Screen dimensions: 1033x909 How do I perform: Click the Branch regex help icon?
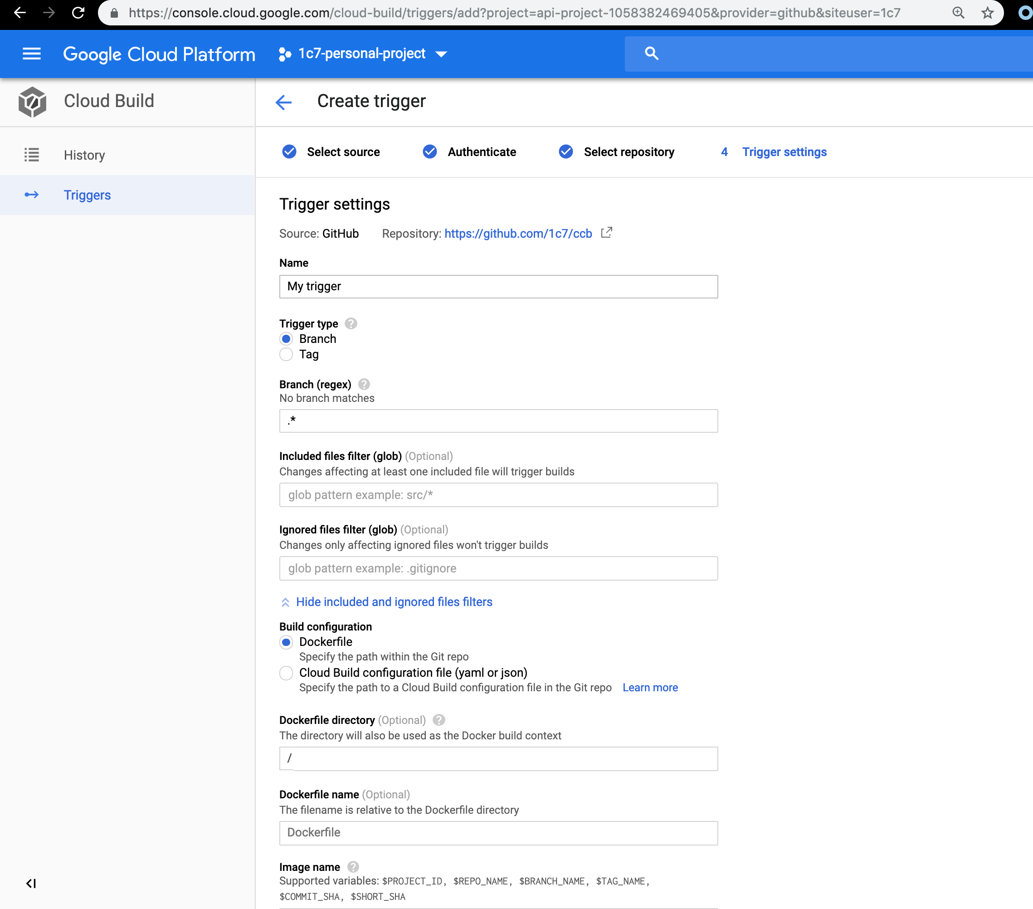click(364, 384)
